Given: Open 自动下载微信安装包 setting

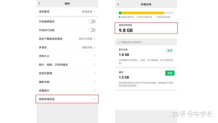Looking at the screenshot, I should tap(67, 39).
